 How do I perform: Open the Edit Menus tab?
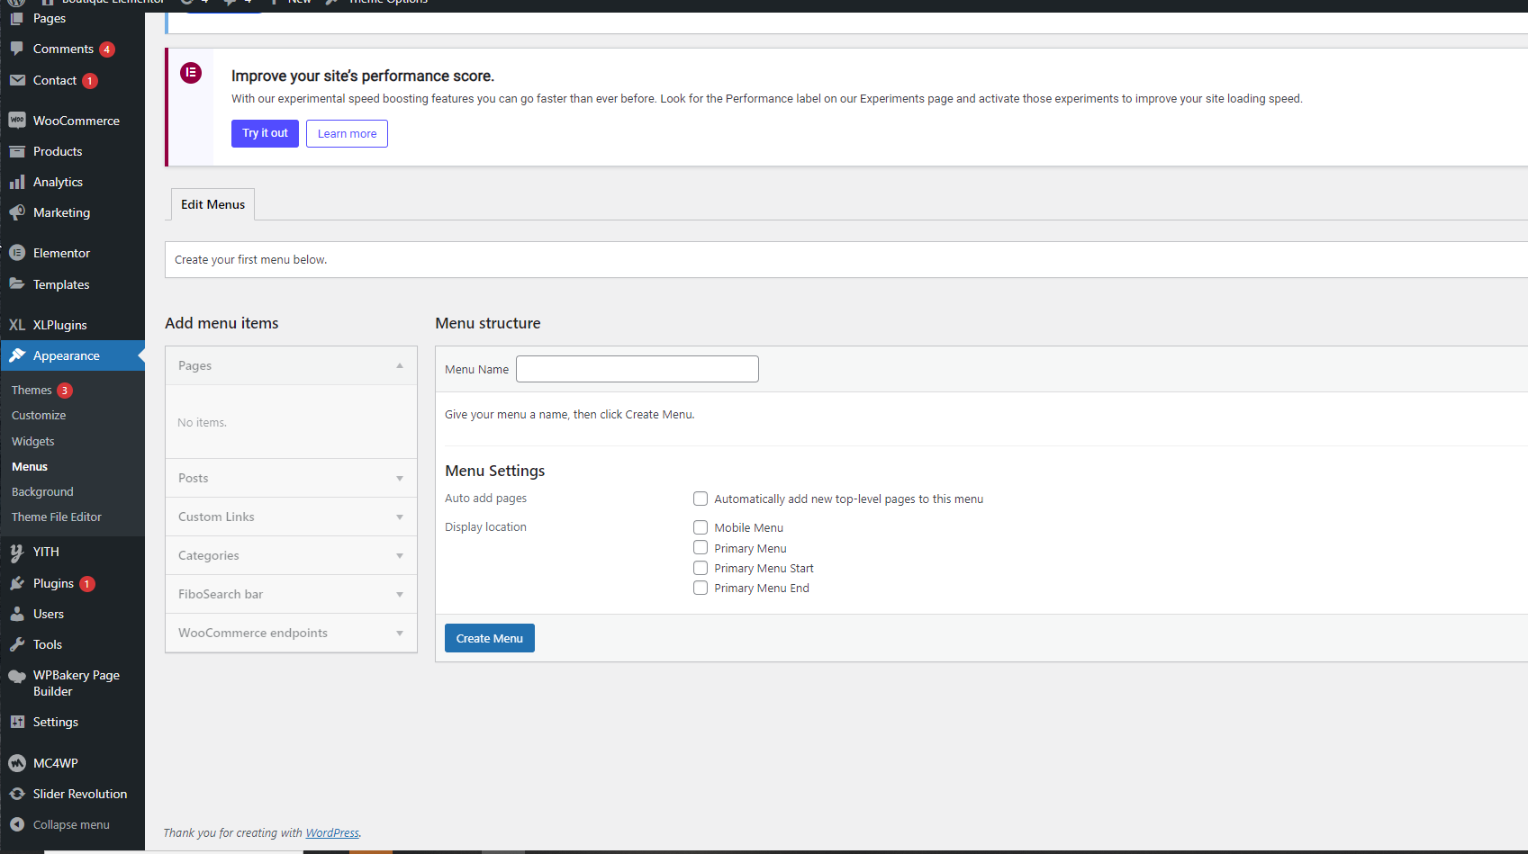point(213,204)
